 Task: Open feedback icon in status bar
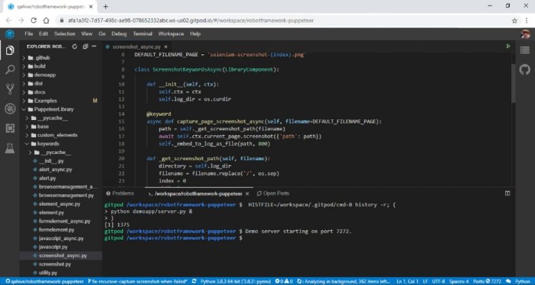(x=509, y=282)
